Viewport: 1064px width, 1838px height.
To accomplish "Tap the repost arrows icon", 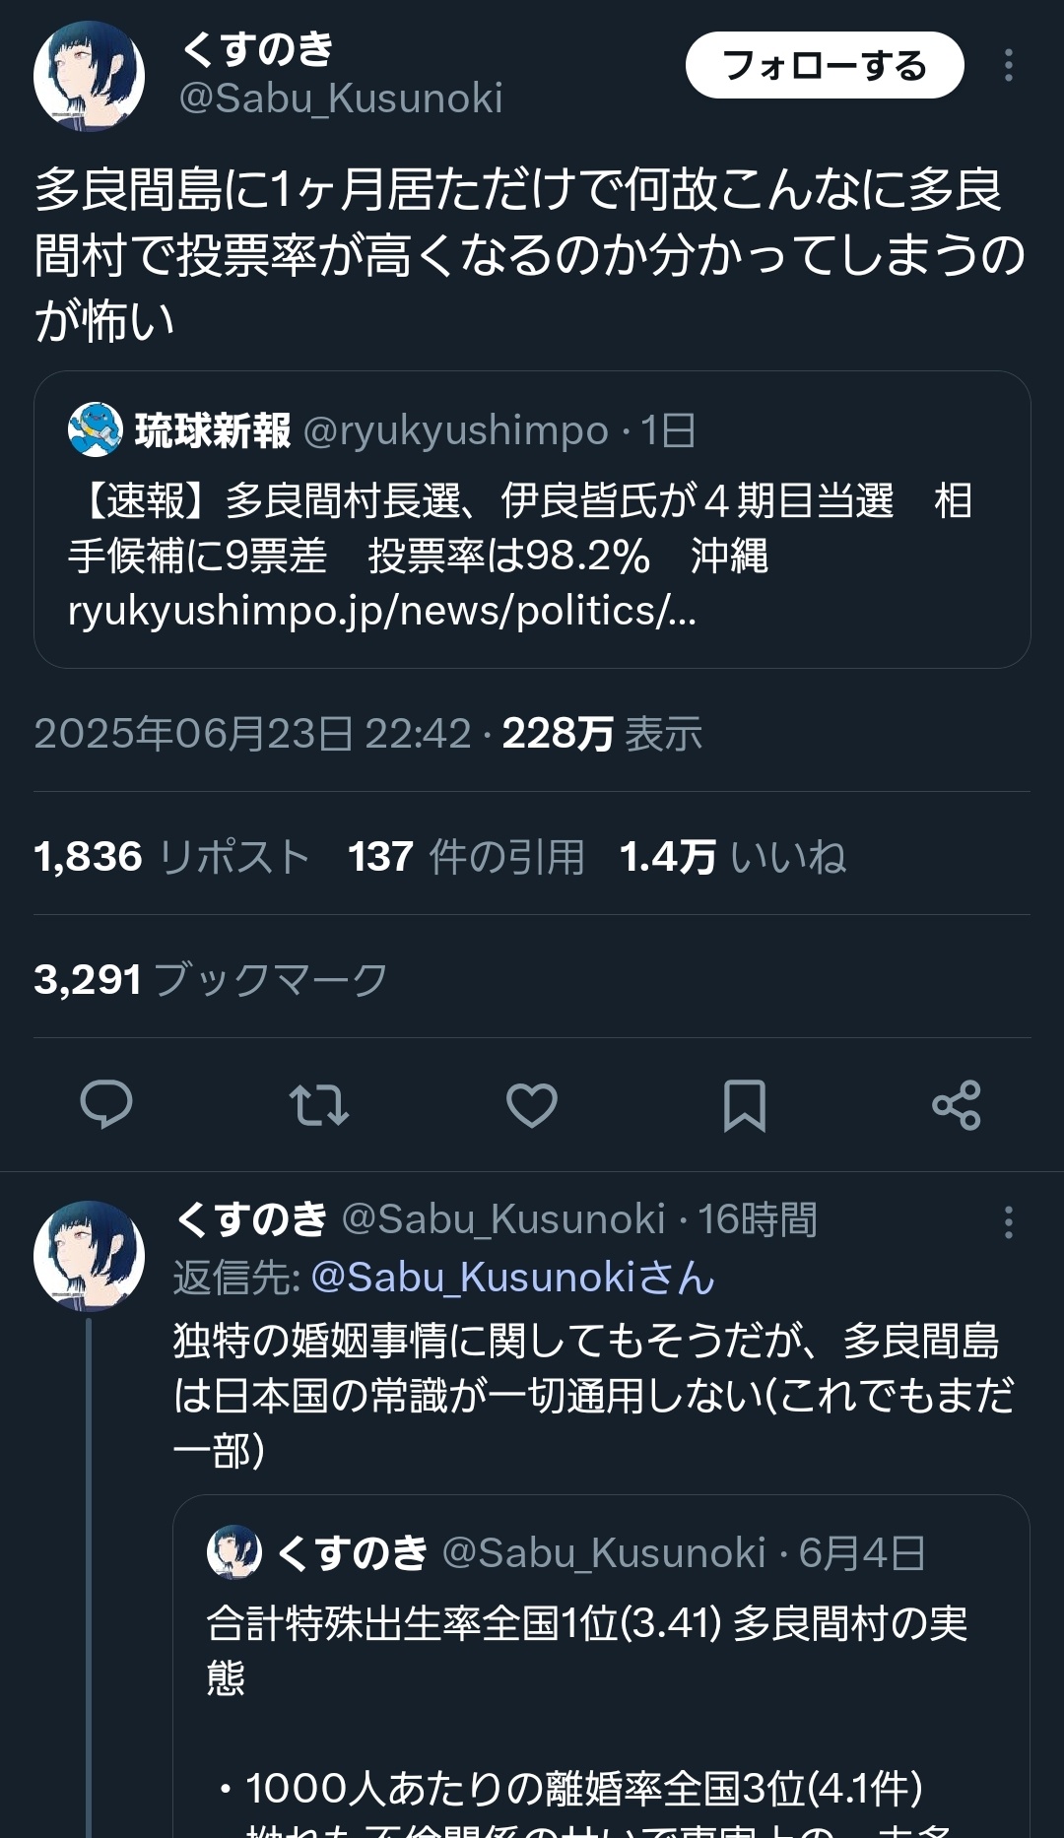I will [x=318, y=1104].
